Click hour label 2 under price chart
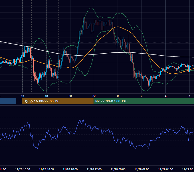 click(x=142, y=96)
